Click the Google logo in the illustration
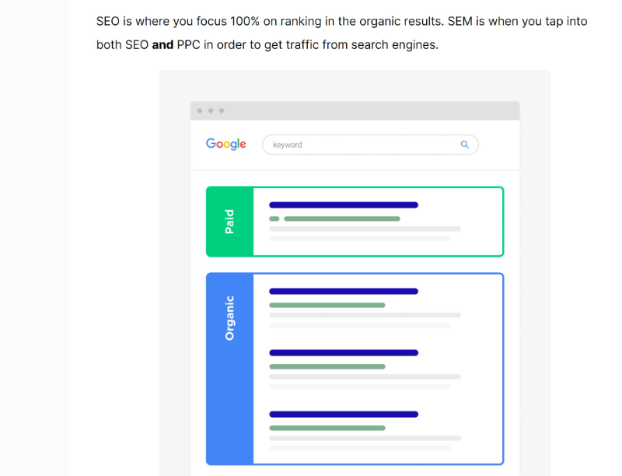 click(225, 145)
